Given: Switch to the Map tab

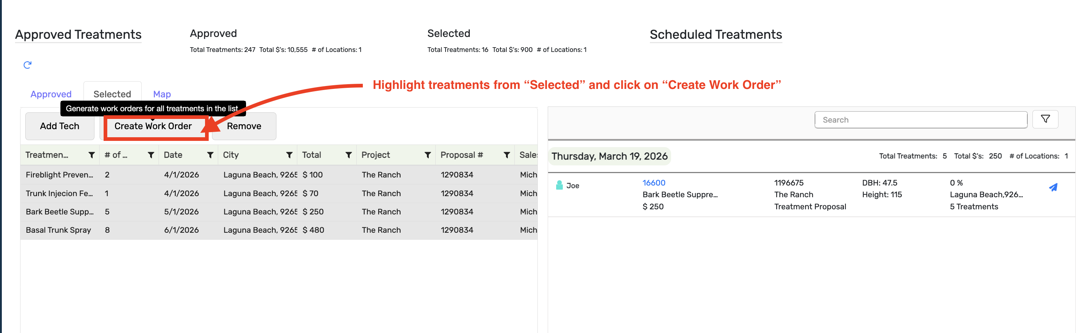Looking at the screenshot, I should click(x=162, y=94).
